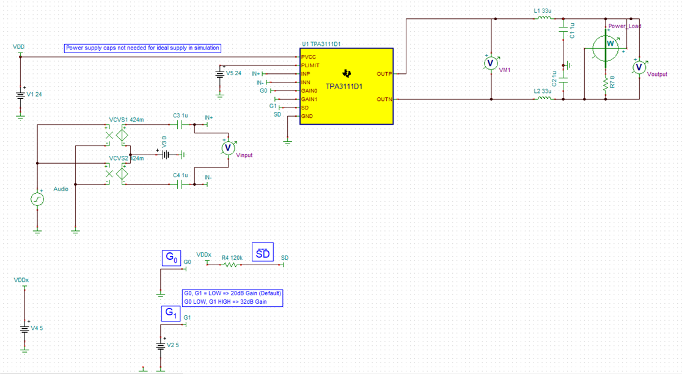Image resolution: width=682 pixels, height=374 pixels.
Task: Select the VM1 voltmeter symbol
Action: coord(491,63)
